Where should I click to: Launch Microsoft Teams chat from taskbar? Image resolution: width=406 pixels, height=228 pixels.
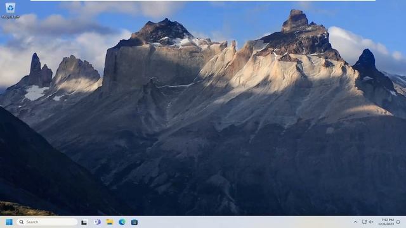(x=97, y=222)
